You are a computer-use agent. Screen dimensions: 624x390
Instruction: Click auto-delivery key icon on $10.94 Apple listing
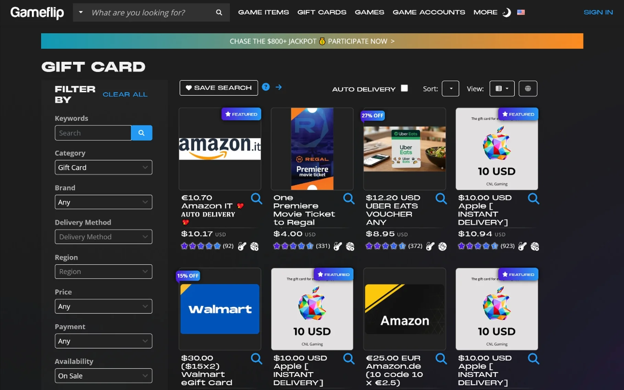point(522,246)
